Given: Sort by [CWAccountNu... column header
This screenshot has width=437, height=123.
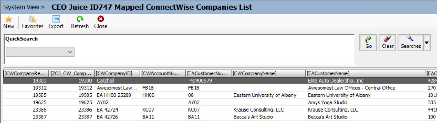Looking at the screenshot, I should (163, 73).
